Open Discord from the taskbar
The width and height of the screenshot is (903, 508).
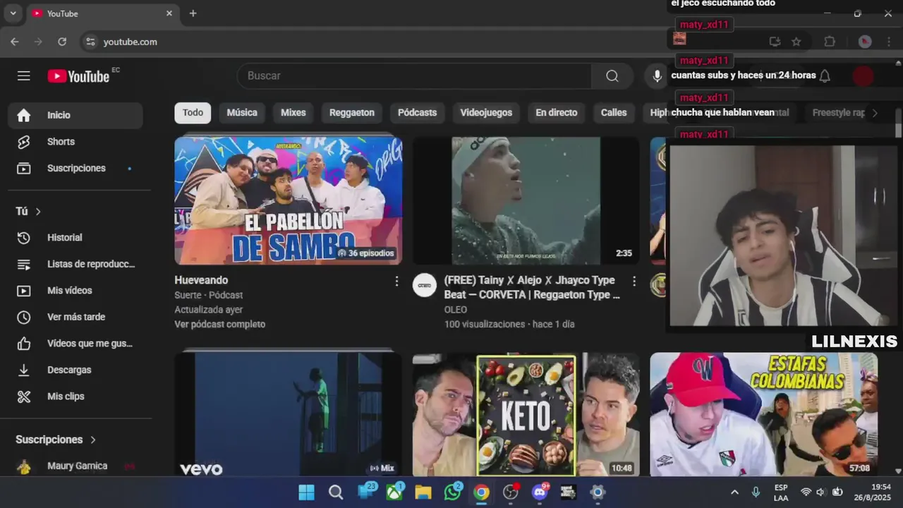pos(540,492)
